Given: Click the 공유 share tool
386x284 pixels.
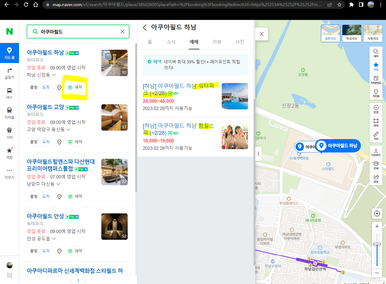Looking at the screenshot, I should click(x=376, y=179).
